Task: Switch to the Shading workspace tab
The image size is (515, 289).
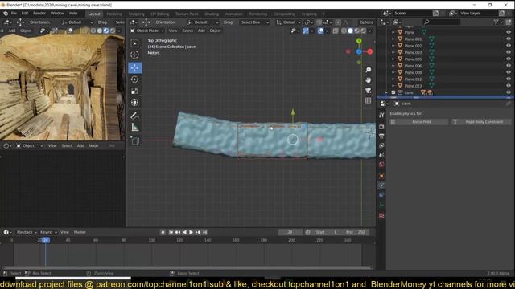Action: [212, 14]
